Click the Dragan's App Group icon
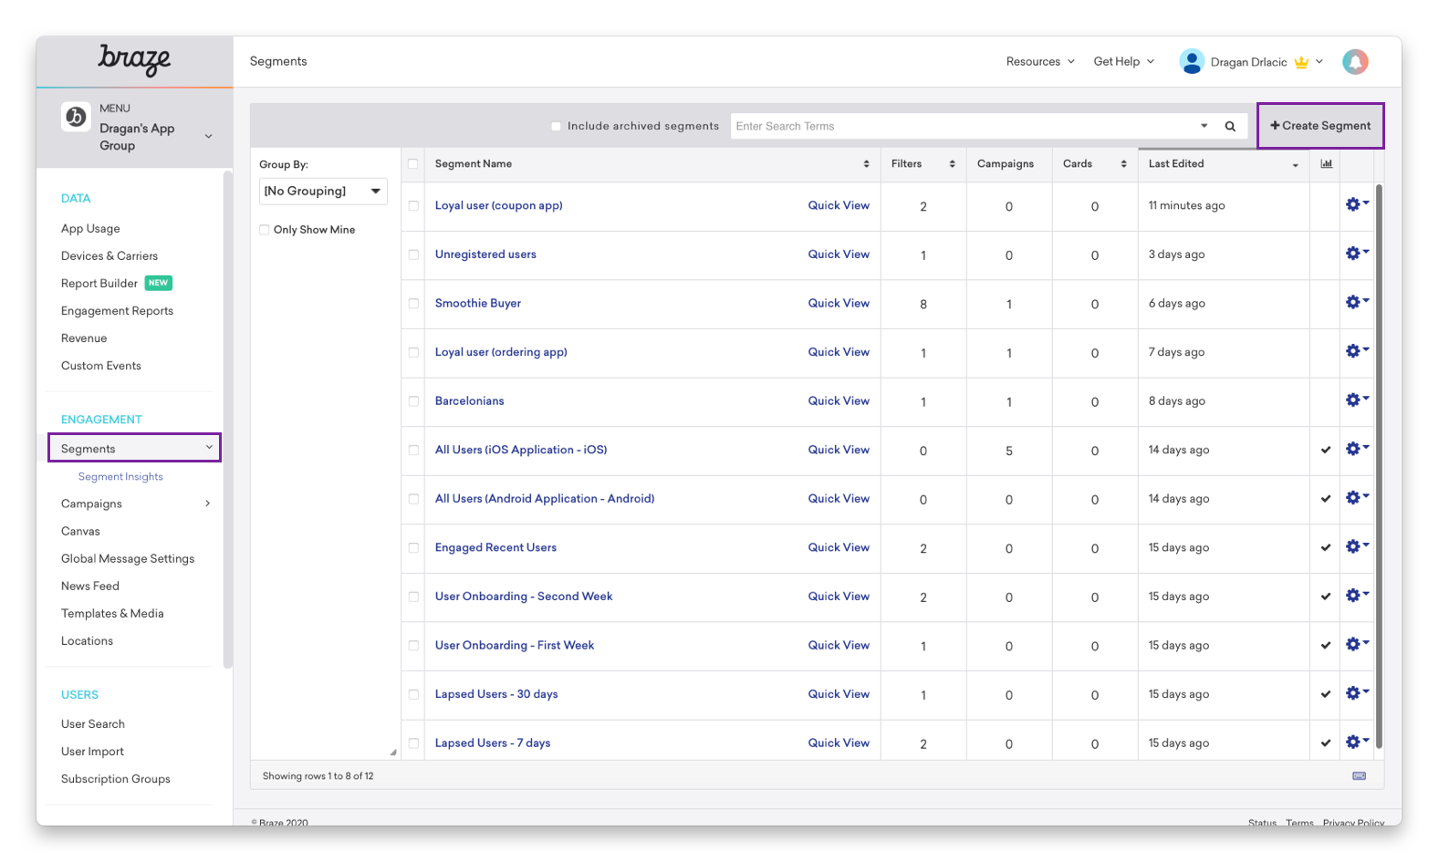 [x=76, y=117]
